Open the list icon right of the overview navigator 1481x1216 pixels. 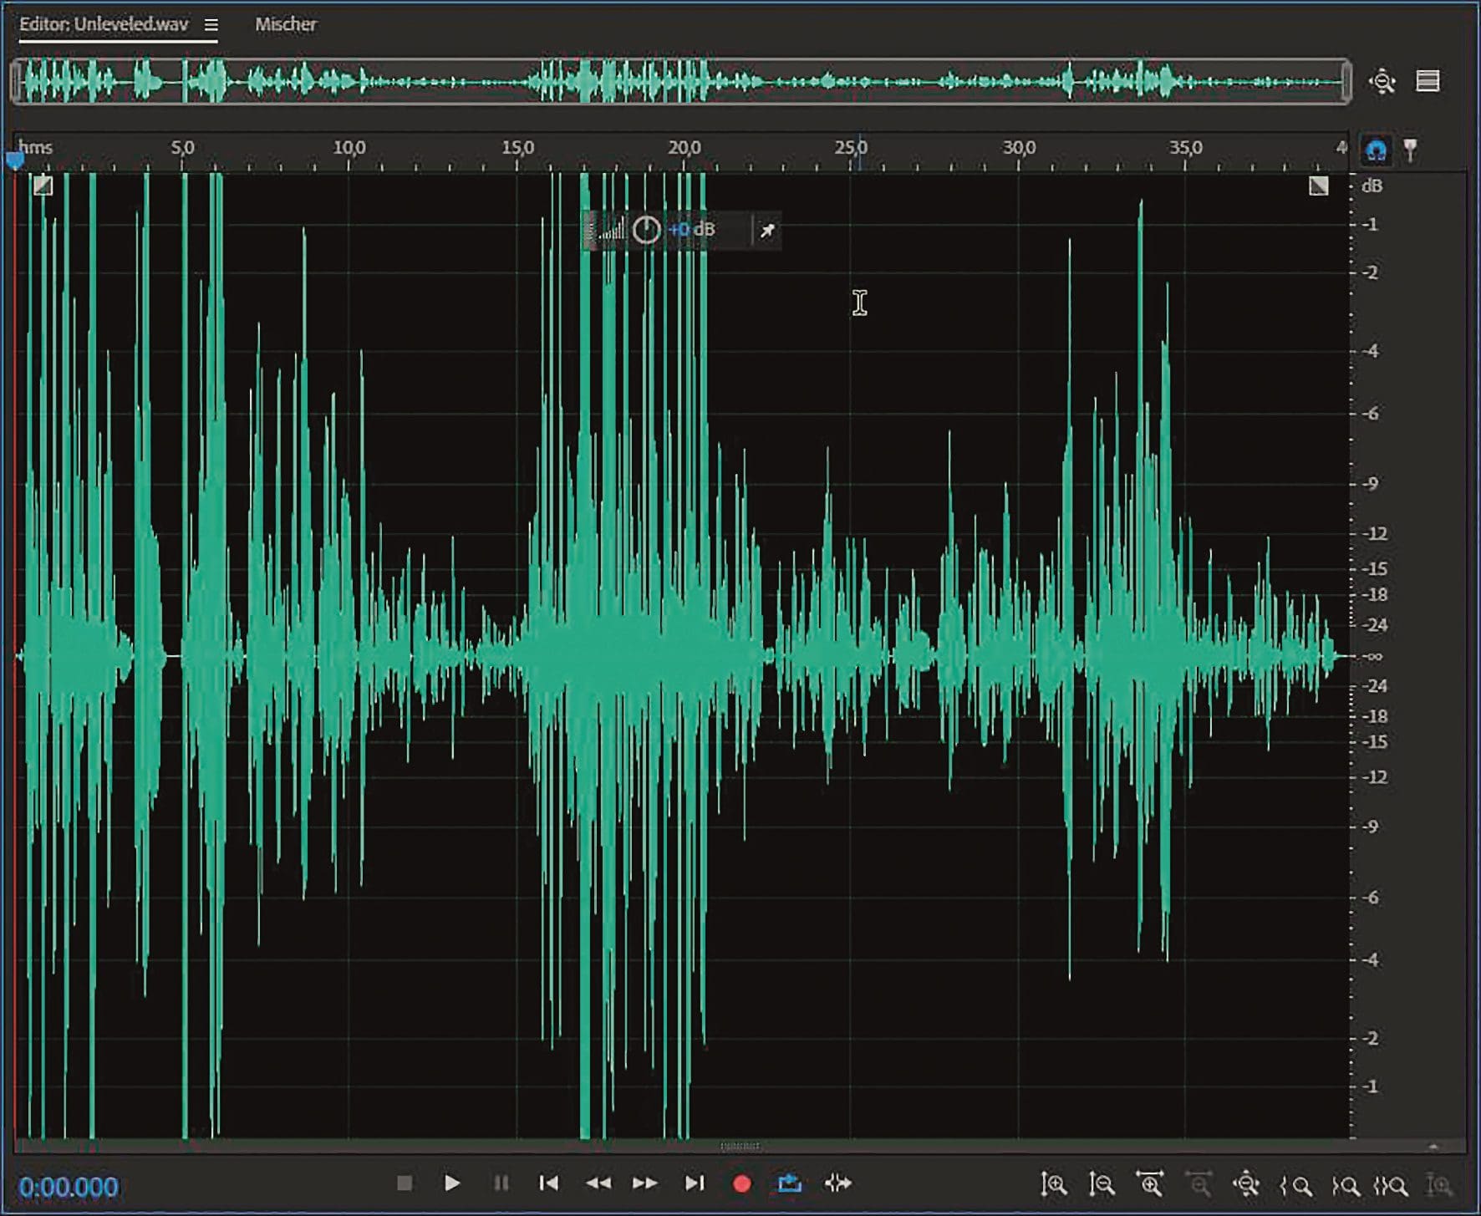click(1428, 81)
